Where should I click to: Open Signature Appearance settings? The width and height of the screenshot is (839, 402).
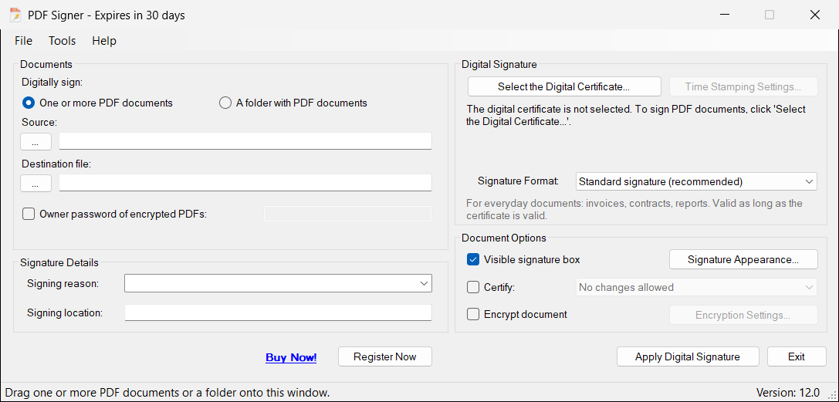[x=743, y=259]
